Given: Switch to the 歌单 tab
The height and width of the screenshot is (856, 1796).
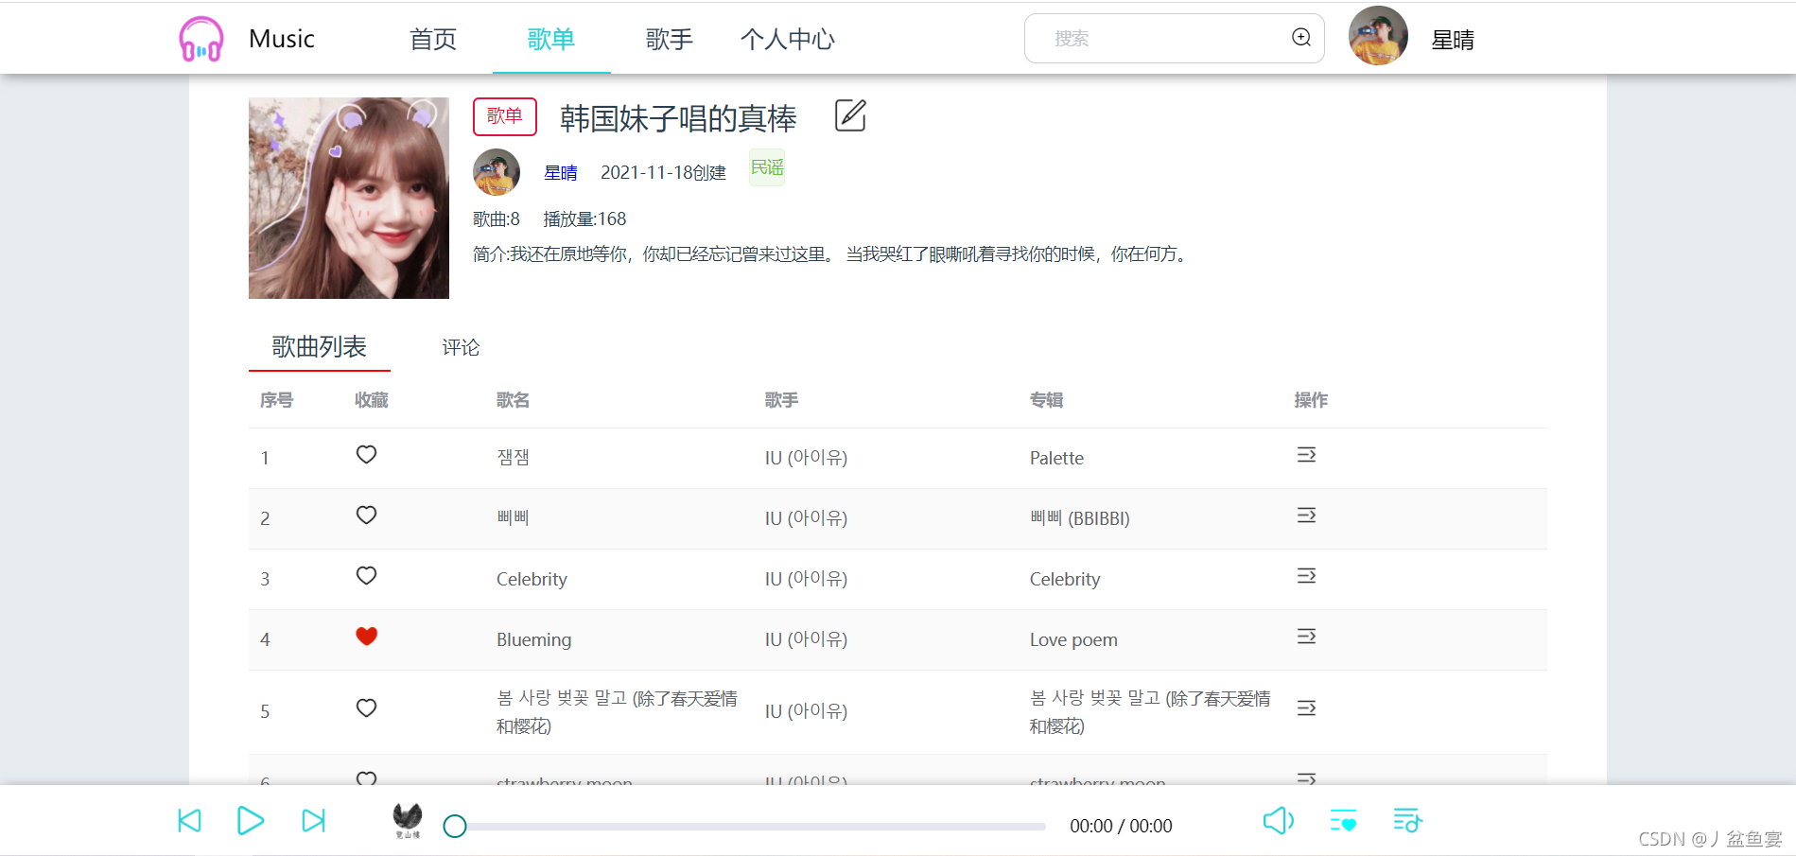Looking at the screenshot, I should pos(551,39).
